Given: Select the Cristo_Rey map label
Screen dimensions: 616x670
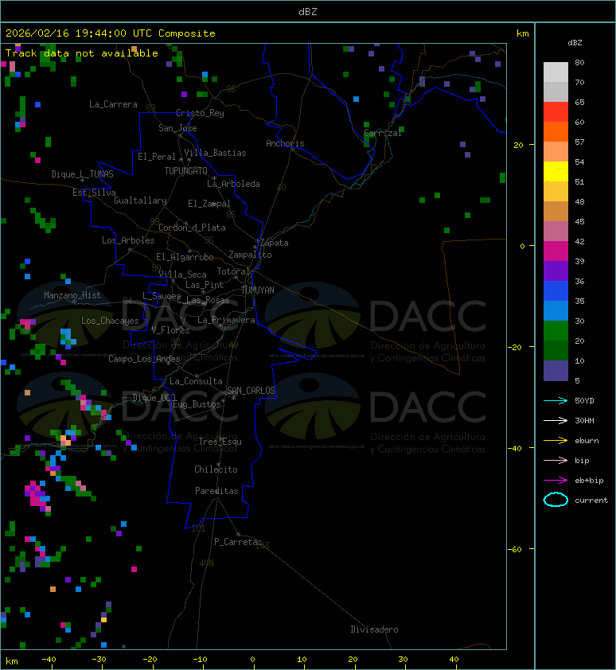Looking at the screenshot, I should [x=200, y=113].
